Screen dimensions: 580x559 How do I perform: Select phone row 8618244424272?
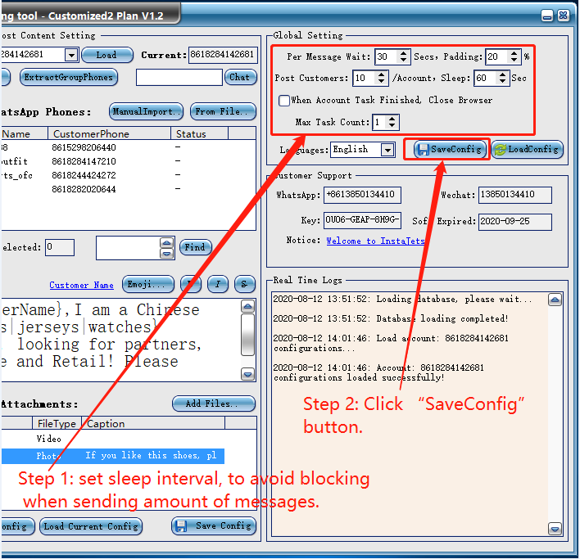tap(128, 175)
